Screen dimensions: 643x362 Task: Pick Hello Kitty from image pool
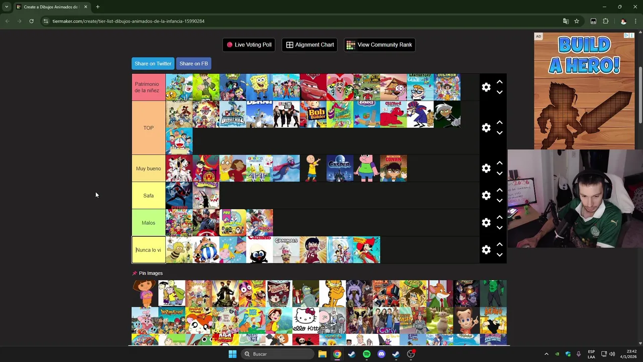tap(306, 320)
